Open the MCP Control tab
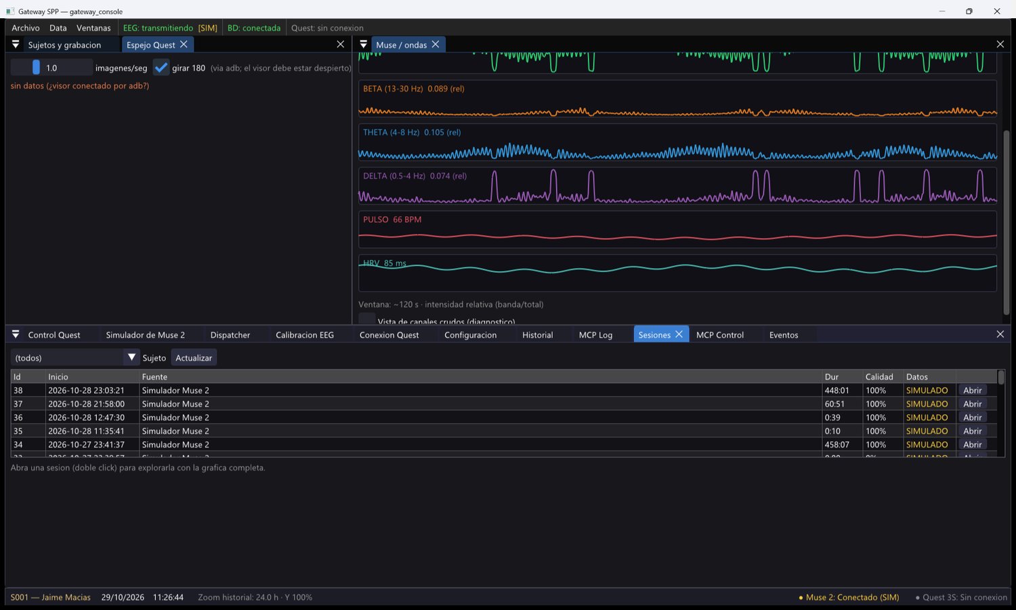The image size is (1016, 610). [719, 335]
